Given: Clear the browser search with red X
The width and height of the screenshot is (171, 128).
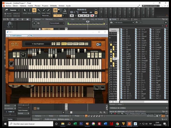Looking at the screenshot, I should (x=166, y=26).
